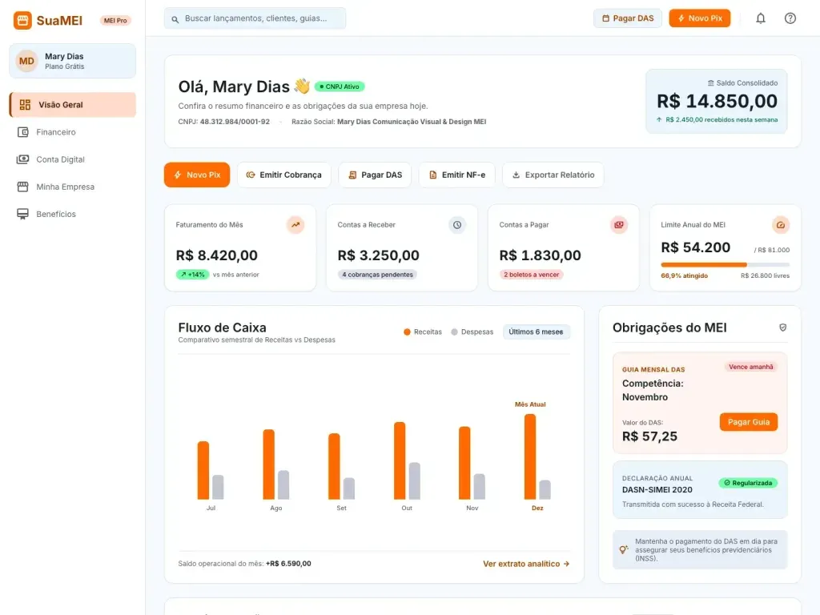The image size is (820, 615).
Task: Click the MD user avatar
Action: coord(26,61)
